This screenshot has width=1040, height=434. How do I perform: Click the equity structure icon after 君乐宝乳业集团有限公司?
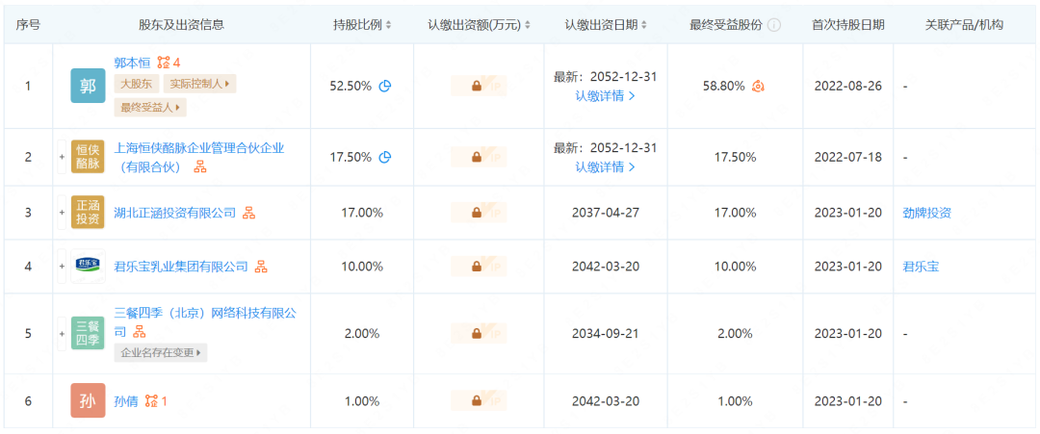pos(261,267)
